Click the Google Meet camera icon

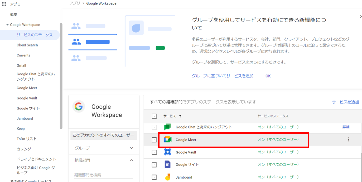tap(168, 140)
